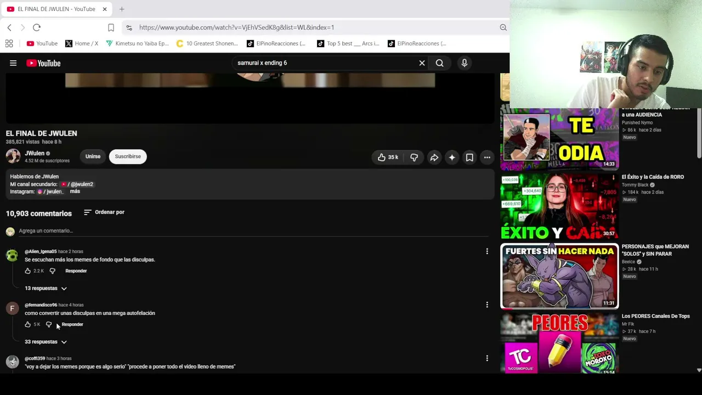Viewport: 702px width, 395px height.
Task: Open the jwulen_ Instagram link
Action: point(50,191)
